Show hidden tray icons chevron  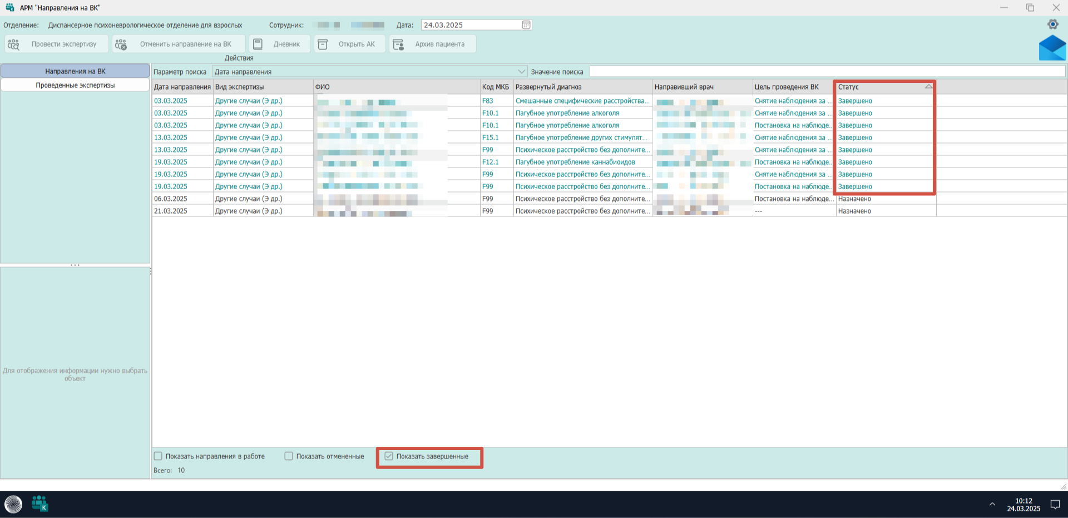992,504
